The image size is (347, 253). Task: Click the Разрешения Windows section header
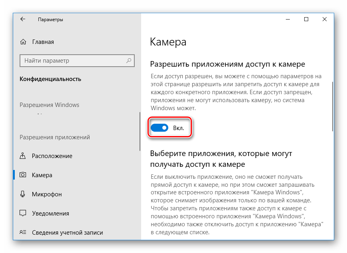click(50, 105)
